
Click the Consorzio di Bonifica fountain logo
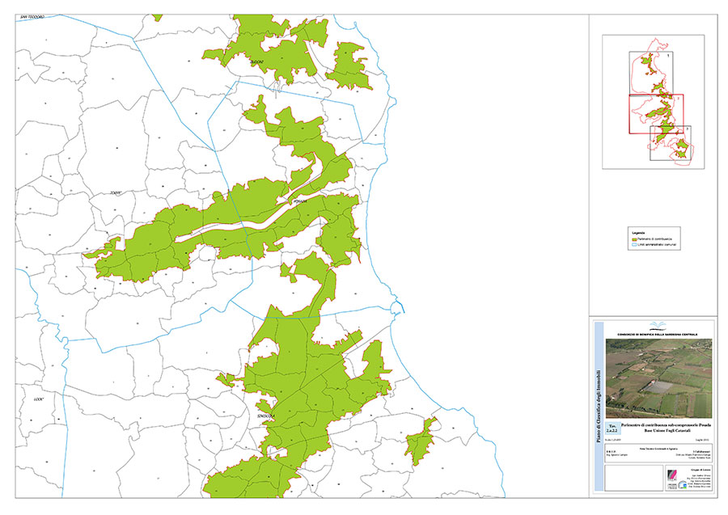[x=657, y=325]
